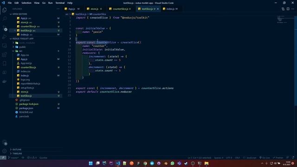Click the master branch indicator
Screen dimensions: 297x167
pyautogui.click(x=13, y=158)
